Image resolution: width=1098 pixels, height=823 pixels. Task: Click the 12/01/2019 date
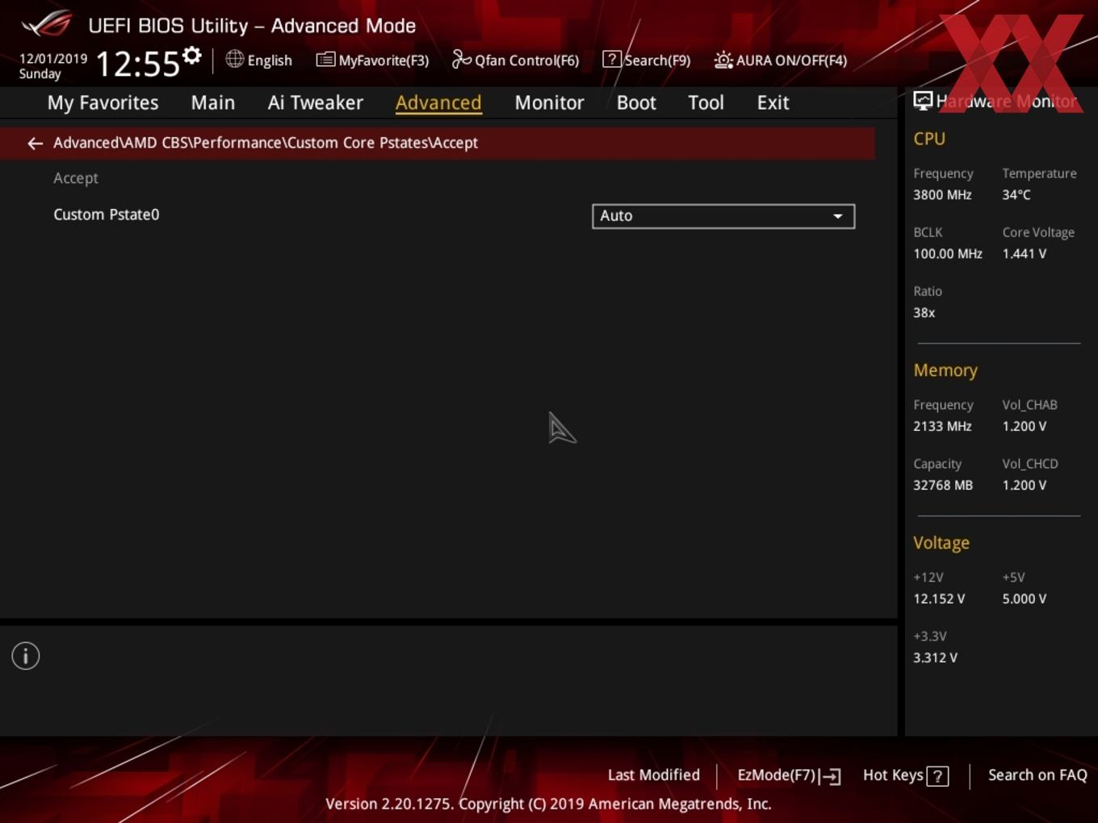[x=53, y=59]
